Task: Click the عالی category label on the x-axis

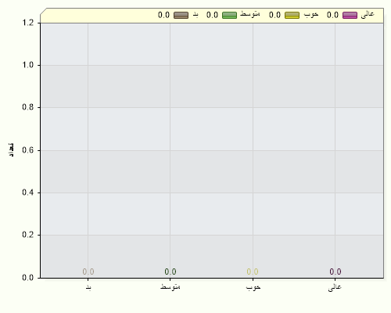Action: tap(335, 287)
